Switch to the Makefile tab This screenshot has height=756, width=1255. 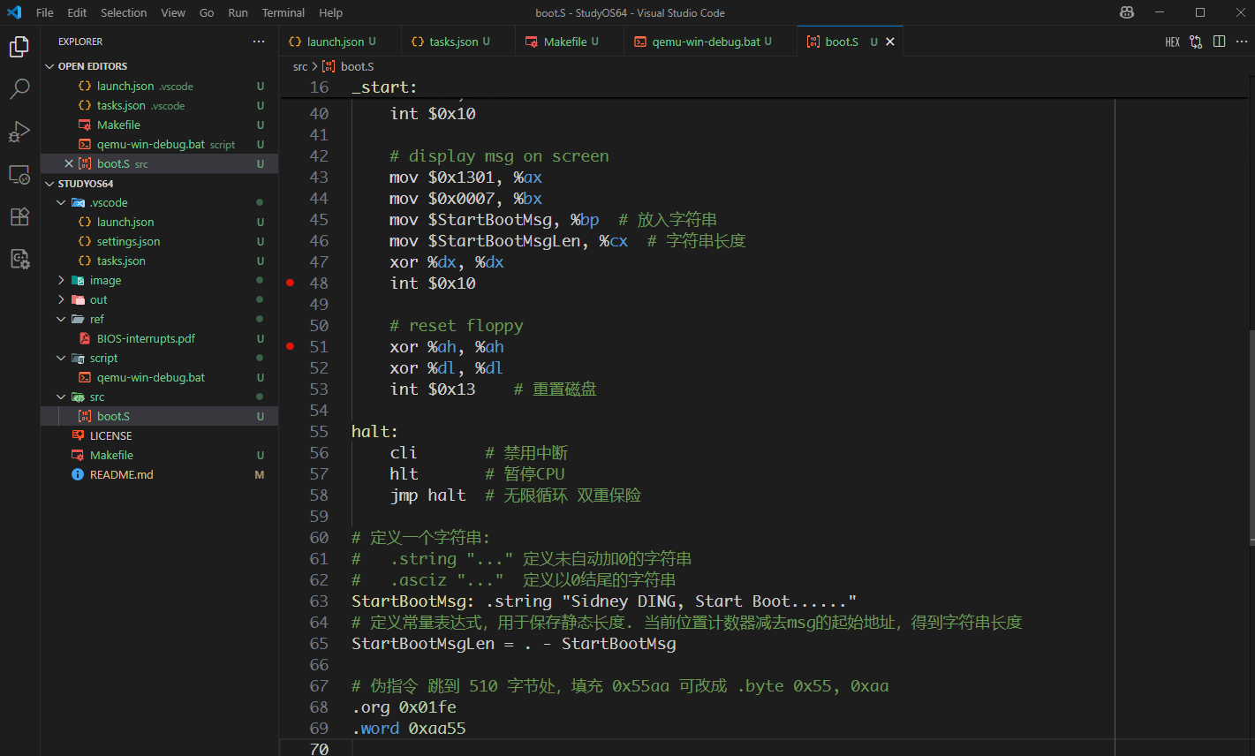tap(564, 42)
